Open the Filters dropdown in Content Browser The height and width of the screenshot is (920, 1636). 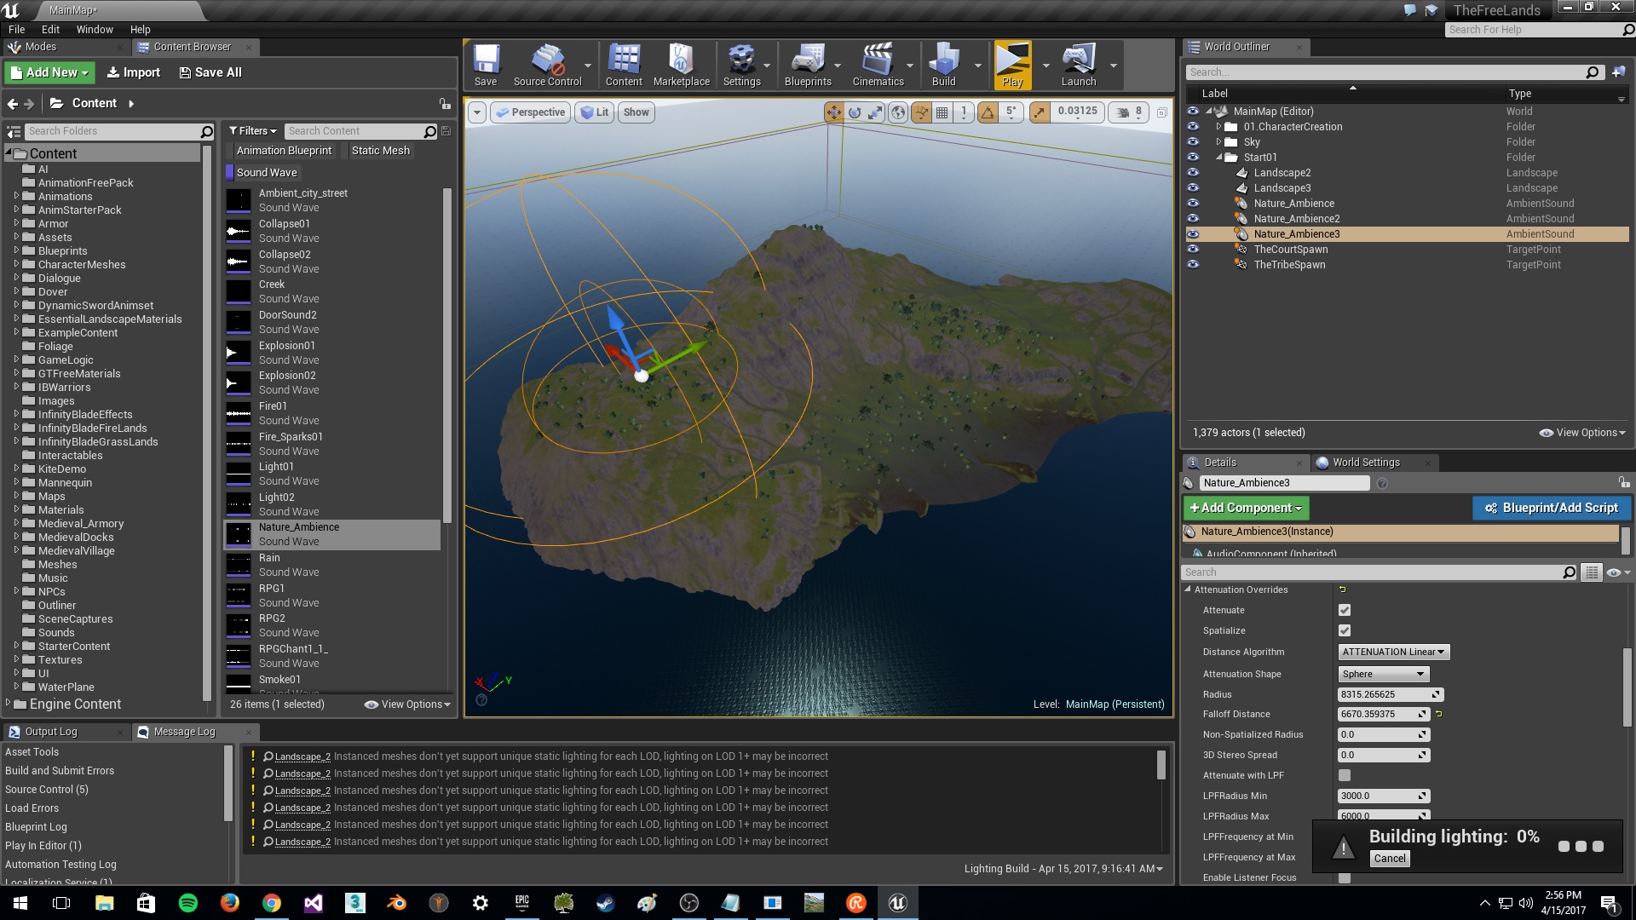tap(252, 131)
